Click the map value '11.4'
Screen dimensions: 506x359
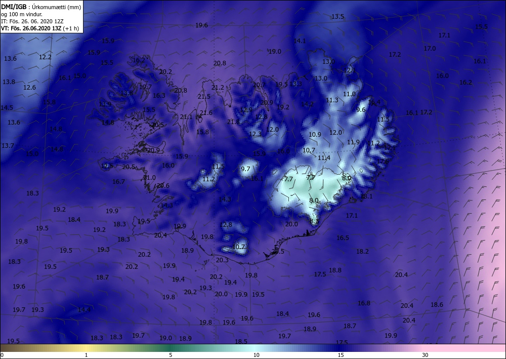coord(324,158)
